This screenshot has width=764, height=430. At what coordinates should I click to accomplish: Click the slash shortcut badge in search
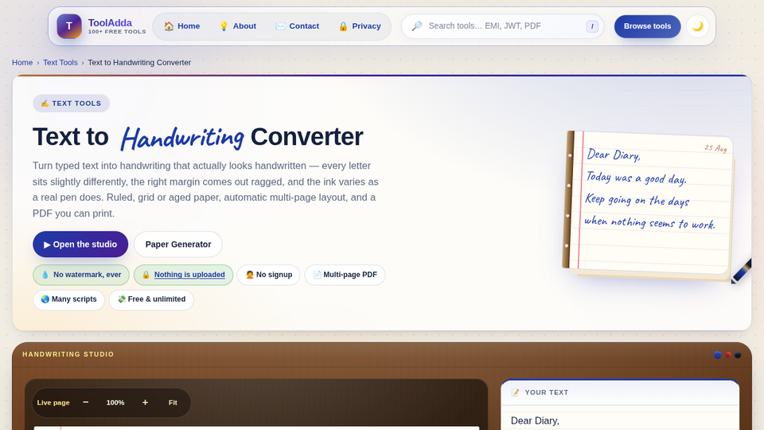tap(592, 26)
